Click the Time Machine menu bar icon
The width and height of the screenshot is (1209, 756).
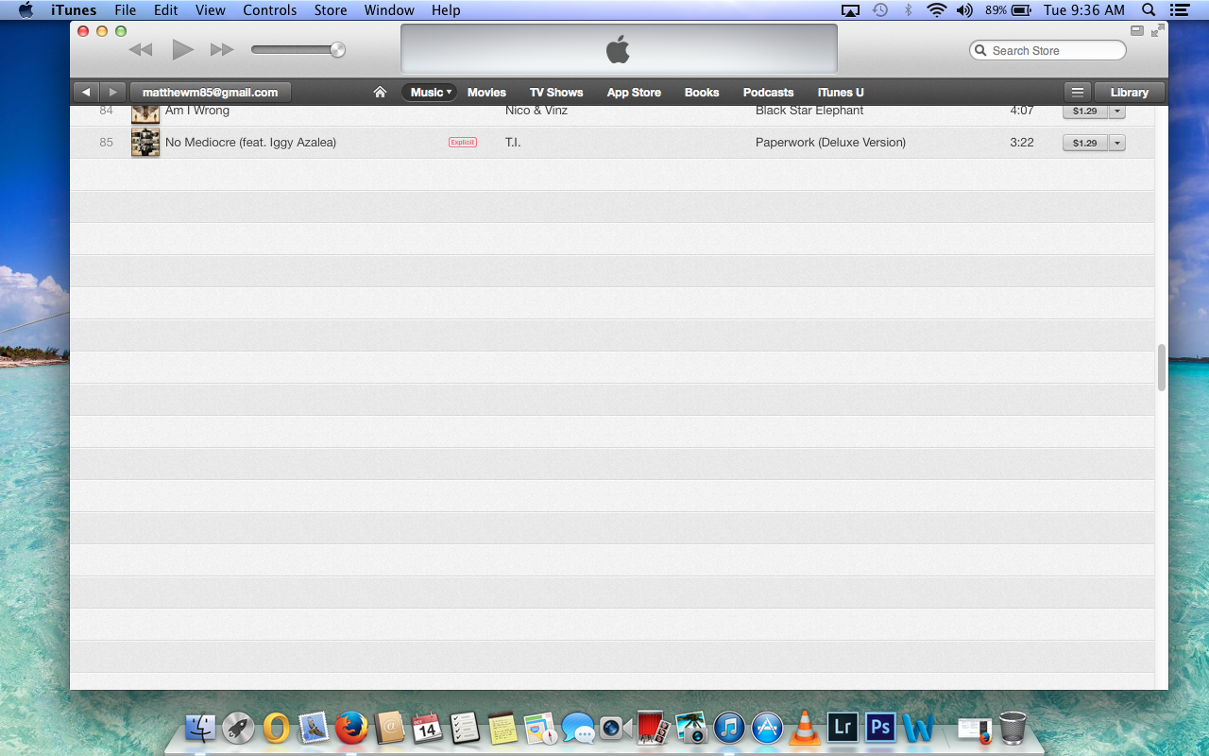pyautogui.click(x=880, y=10)
